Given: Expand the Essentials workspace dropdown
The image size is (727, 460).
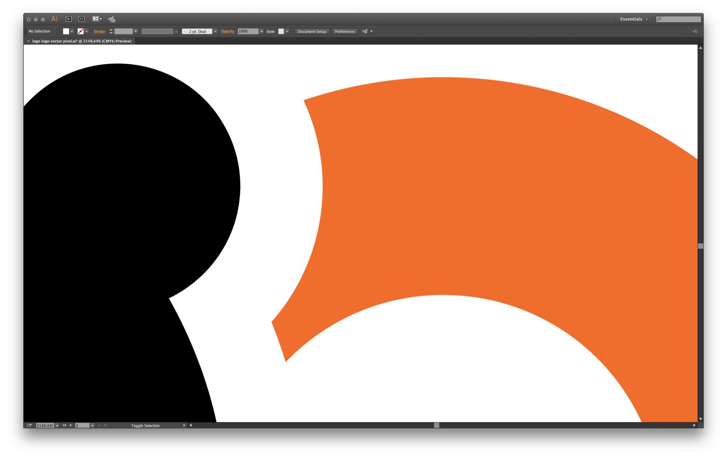Looking at the screenshot, I should (x=634, y=19).
